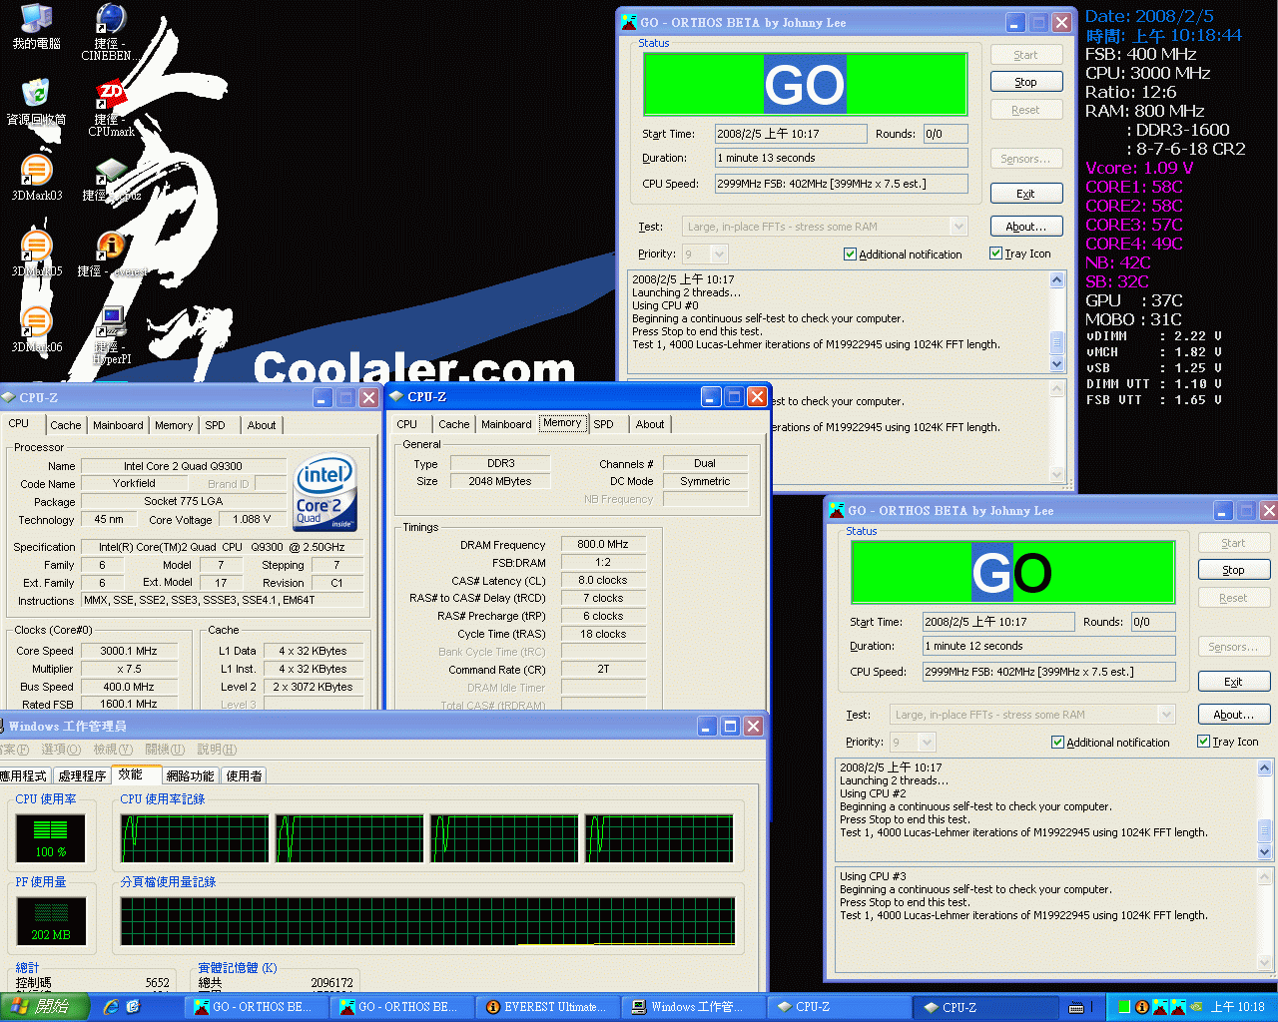
Task: Switch to Windows 工作管理員 taskbar item
Action: [x=693, y=1007]
